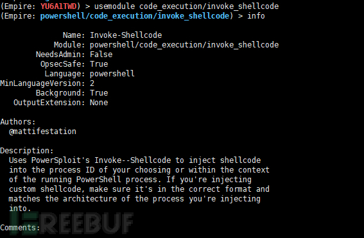The width and height of the screenshot is (364, 238).
Task: Click the author handle @mattifestation
Action: [x=42, y=132]
